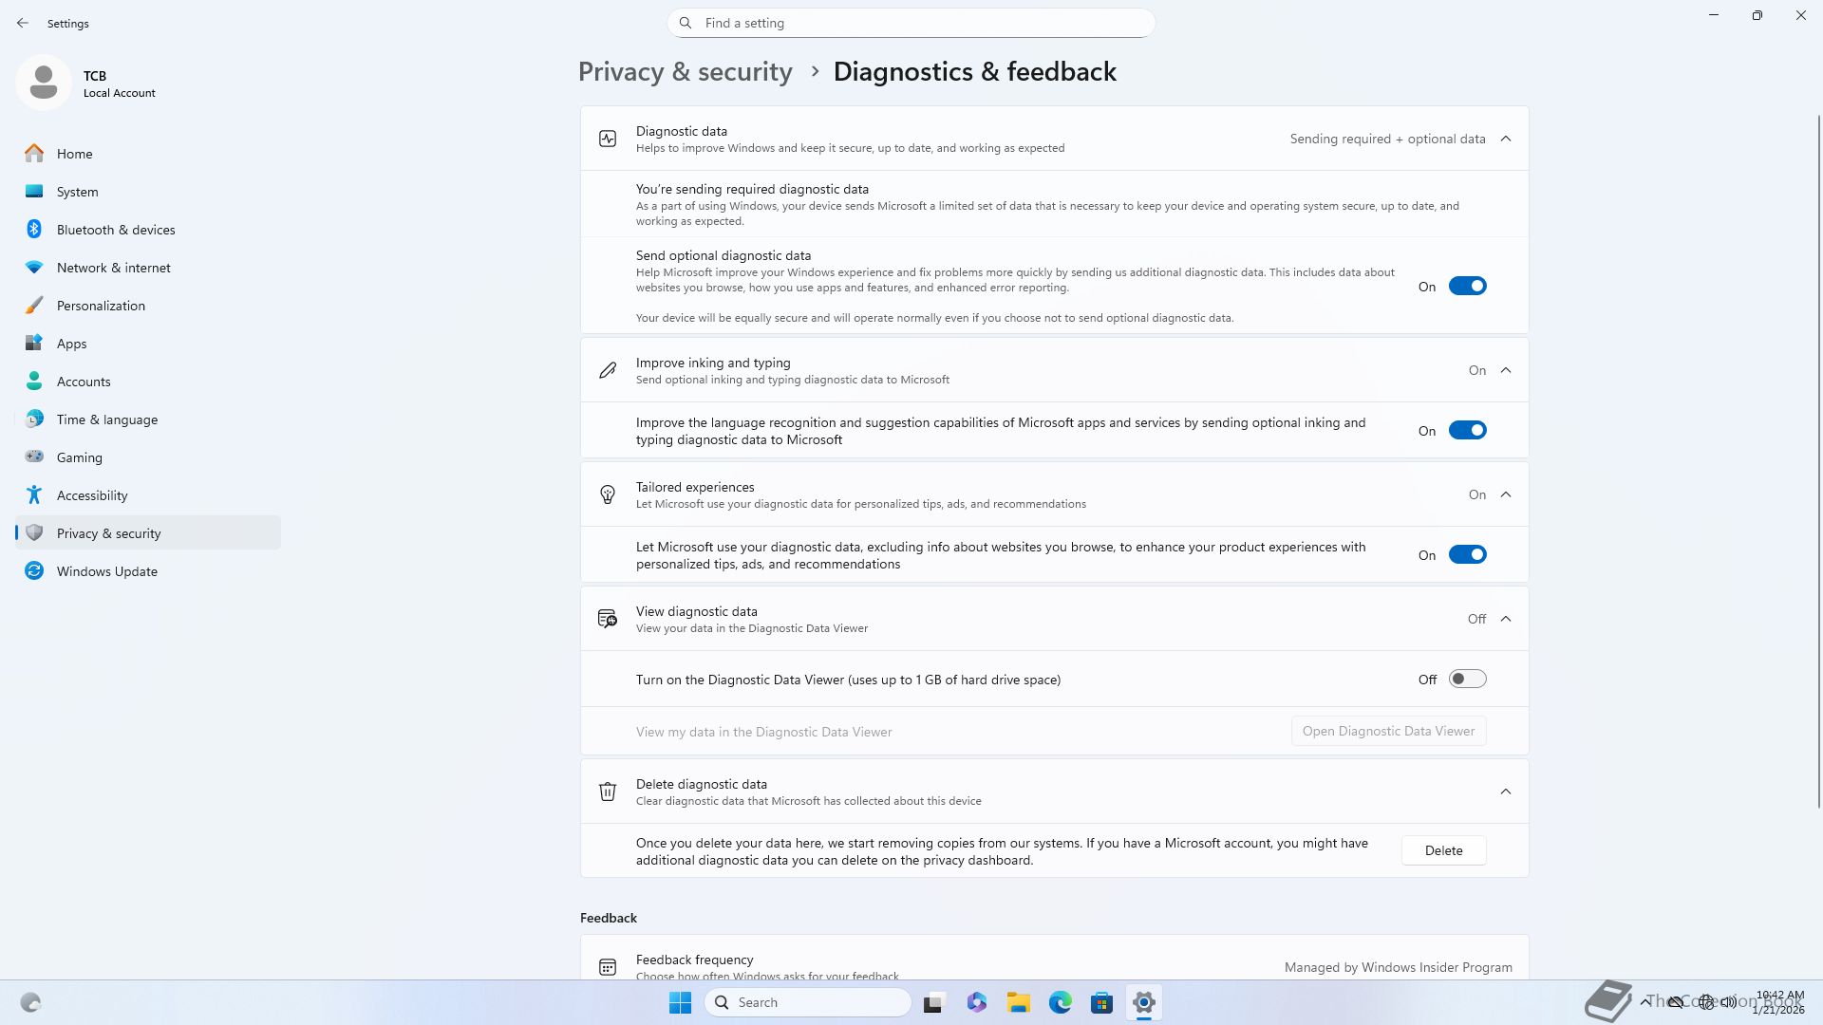The height and width of the screenshot is (1025, 1823).
Task: Open File Explorer from the taskbar
Action: click(x=1018, y=1002)
